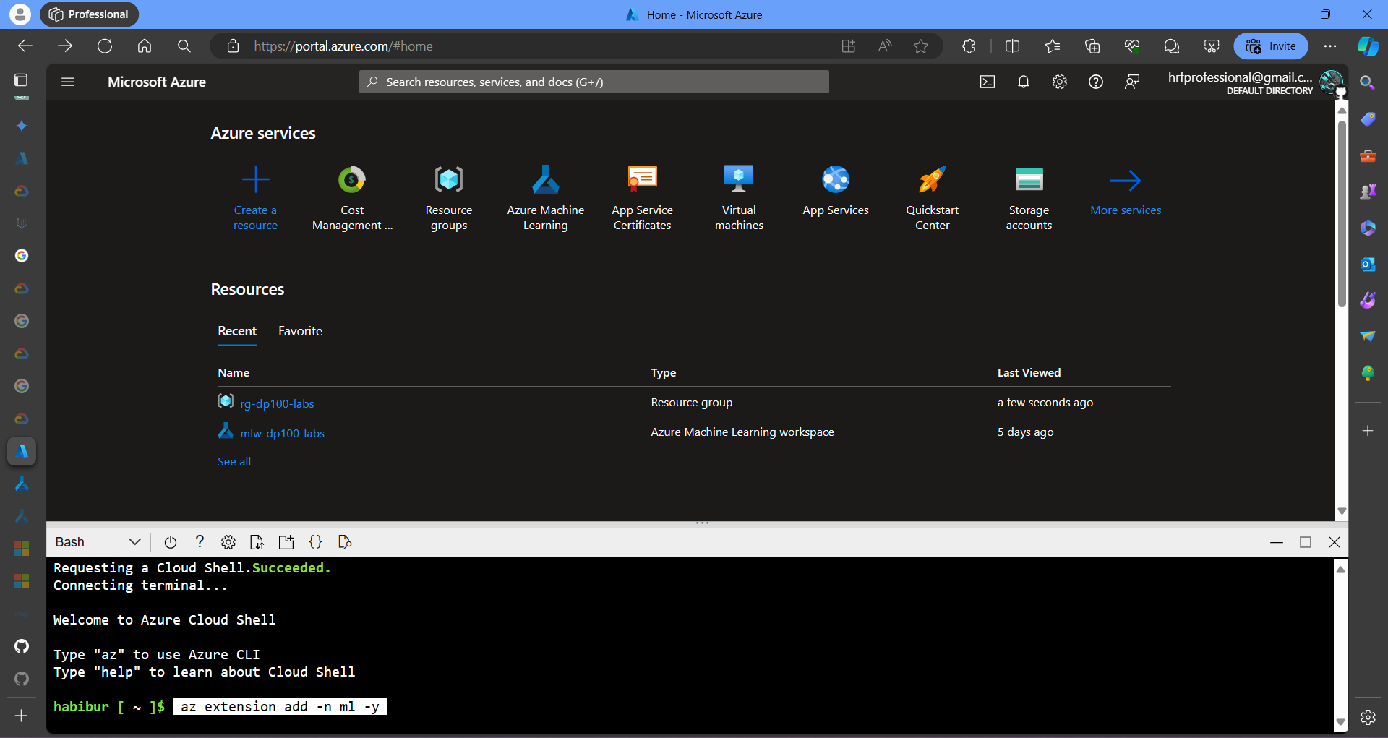Open browser Collections icon
This screenshot has width=1388, height=738.
click(1092, 46)
